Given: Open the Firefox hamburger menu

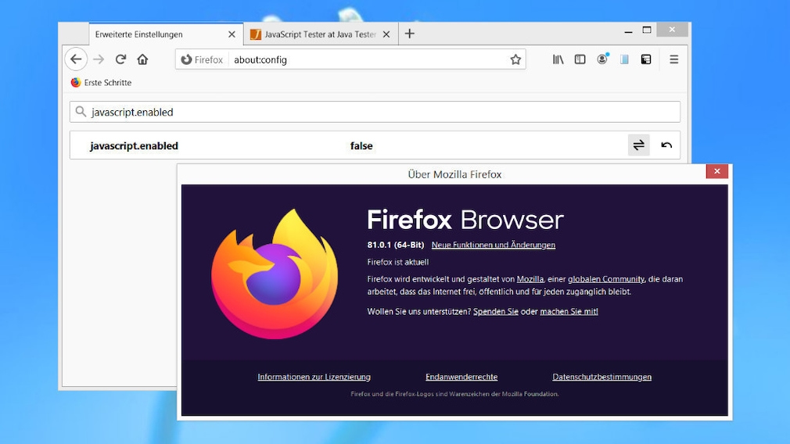Looking at the screenshot, I should [x=673, y=59].
